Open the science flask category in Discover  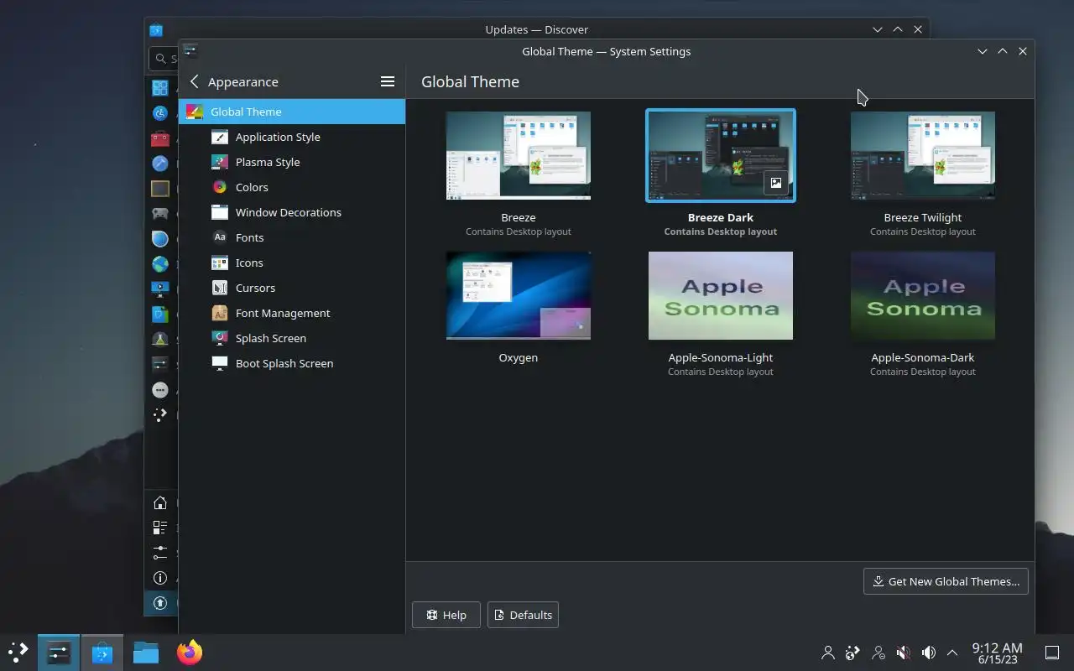click(x=160, y=340)
